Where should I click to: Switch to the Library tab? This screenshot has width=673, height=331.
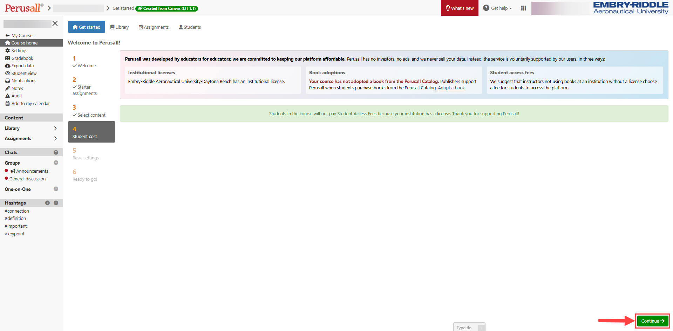120,27
